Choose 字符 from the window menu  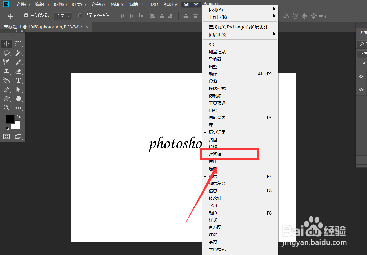tap(240, 242)
